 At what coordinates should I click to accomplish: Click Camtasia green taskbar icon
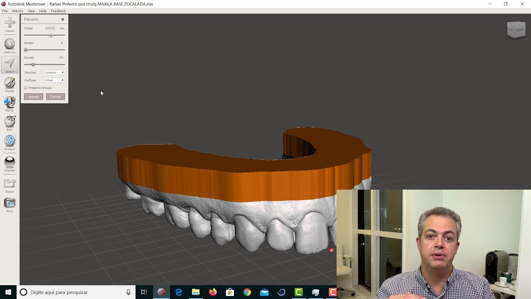coord(298,292)
